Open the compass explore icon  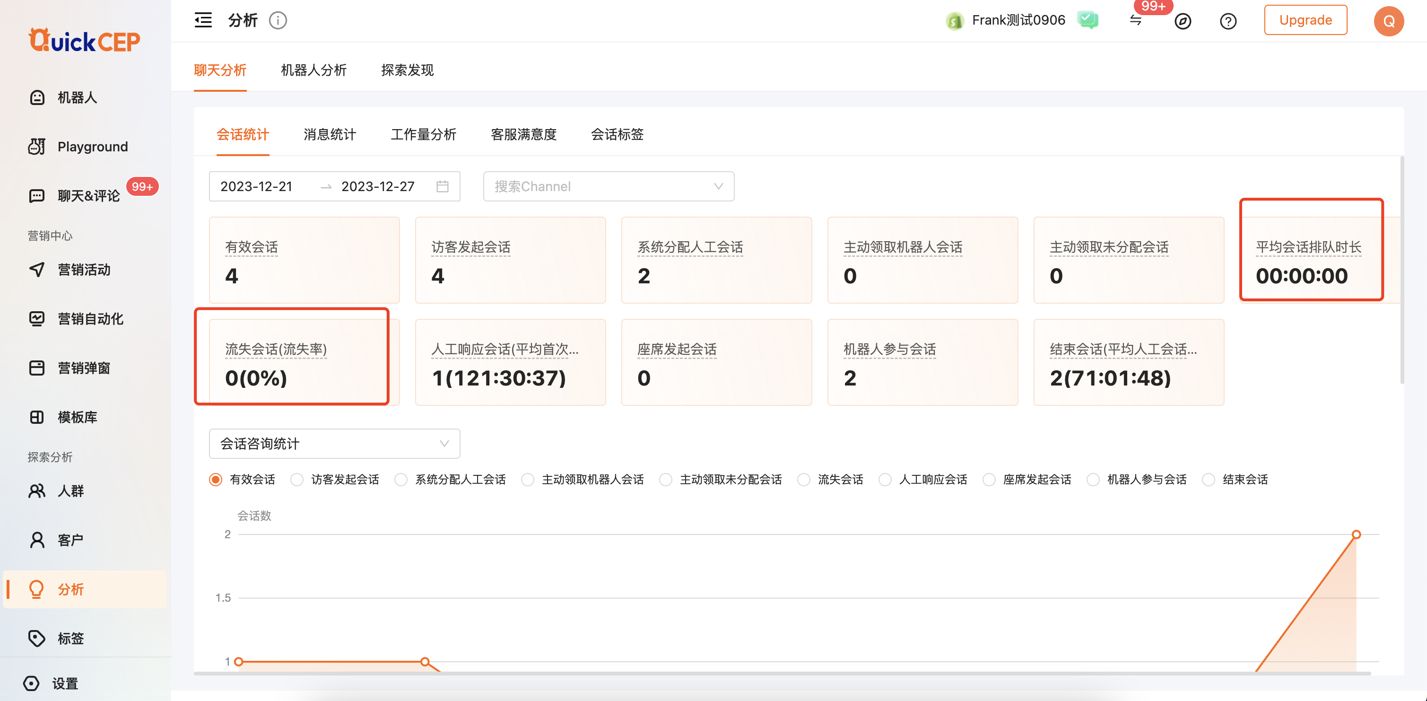click(x=1182, y=21)
